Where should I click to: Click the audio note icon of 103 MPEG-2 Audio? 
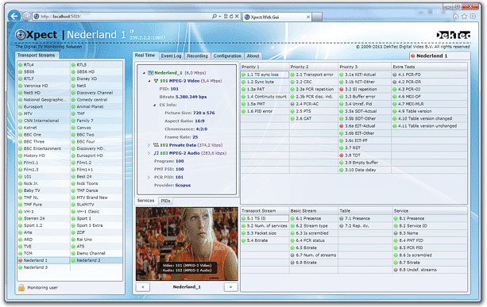coord(157,153)
